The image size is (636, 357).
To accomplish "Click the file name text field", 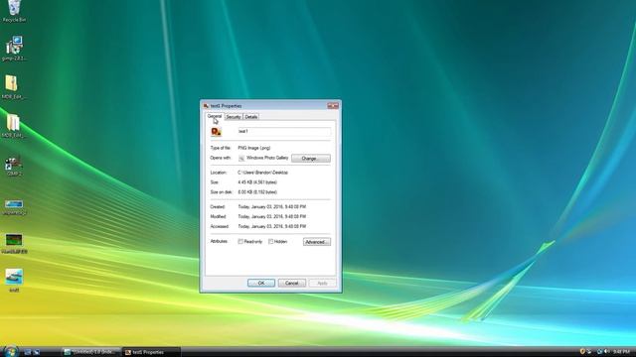I will click(x=284, y=132).
